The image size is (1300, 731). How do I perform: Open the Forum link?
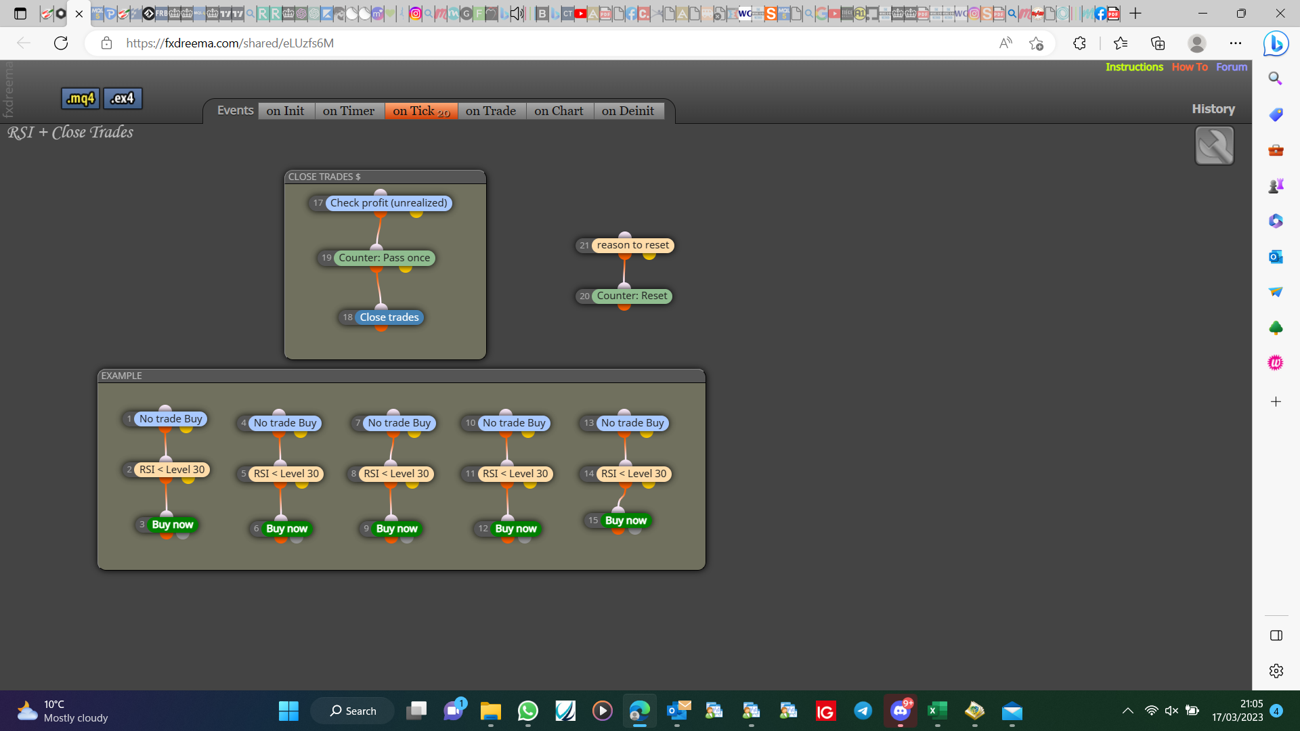(x=1231, y=67)
